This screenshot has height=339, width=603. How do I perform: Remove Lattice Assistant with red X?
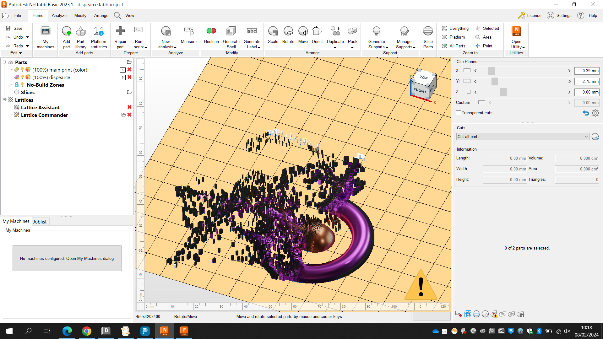click(x=129, y=107)
